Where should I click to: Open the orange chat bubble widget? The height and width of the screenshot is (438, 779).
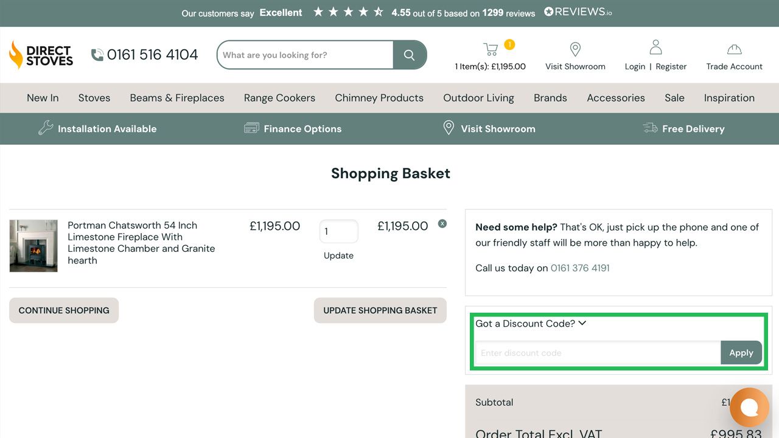[x=749, y=408]
